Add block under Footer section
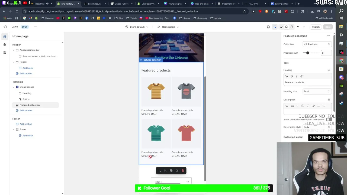Image resolution: width=347 pixels, height=195 pixels. [26, 136]
